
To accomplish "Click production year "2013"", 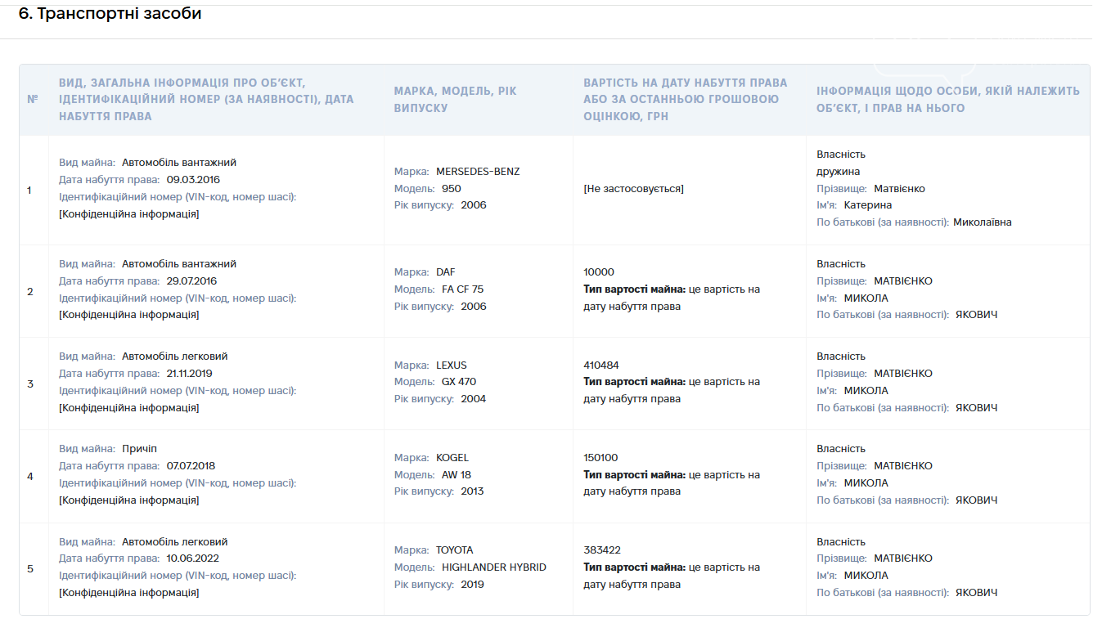I will pyautogui.click(x=472, y=491).
